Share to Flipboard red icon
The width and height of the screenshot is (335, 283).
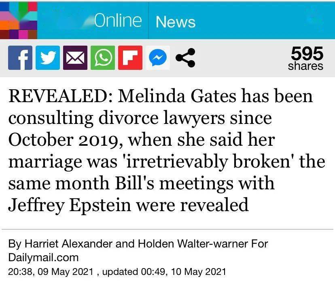click(x=130, y=58)
